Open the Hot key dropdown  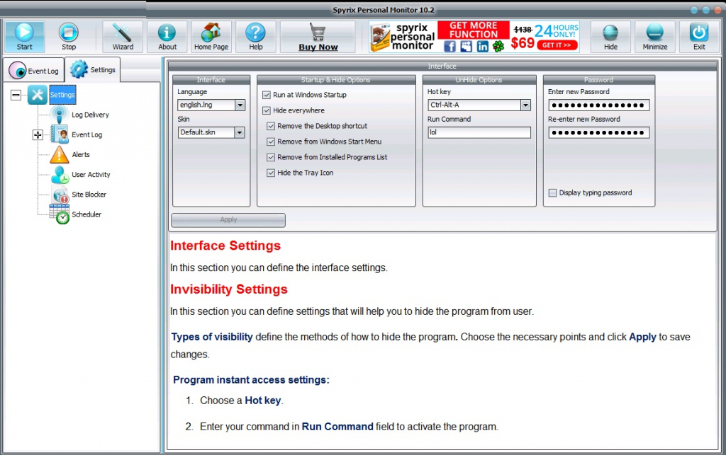click(525, 105)
